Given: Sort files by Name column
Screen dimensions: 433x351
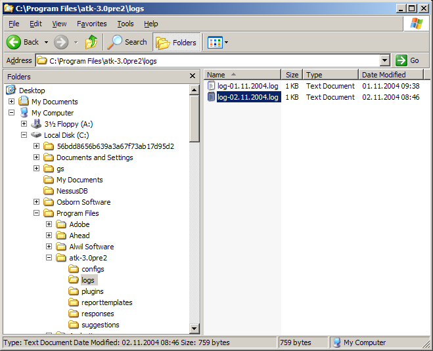Looking at the screenshot, I should coord(242,75).
